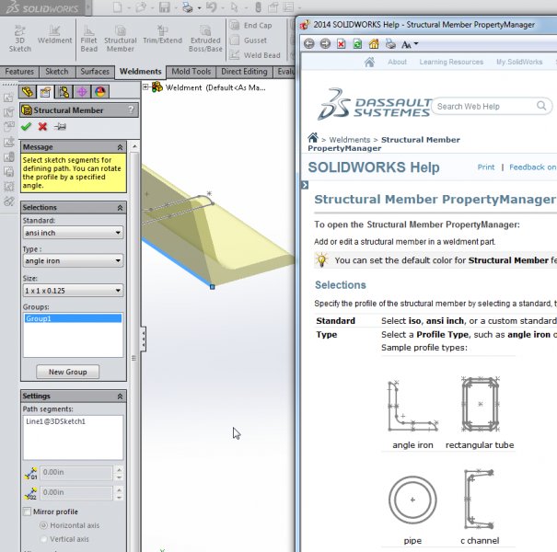Click the Extruded Boss/Base tool
Screen dimensions: 557x552
pyautogui.click(x=205, y=39)
